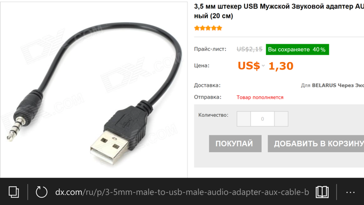Screen dimensions: 364x205
Task: Click the orange US$ currency label
Action: (249, 66)
